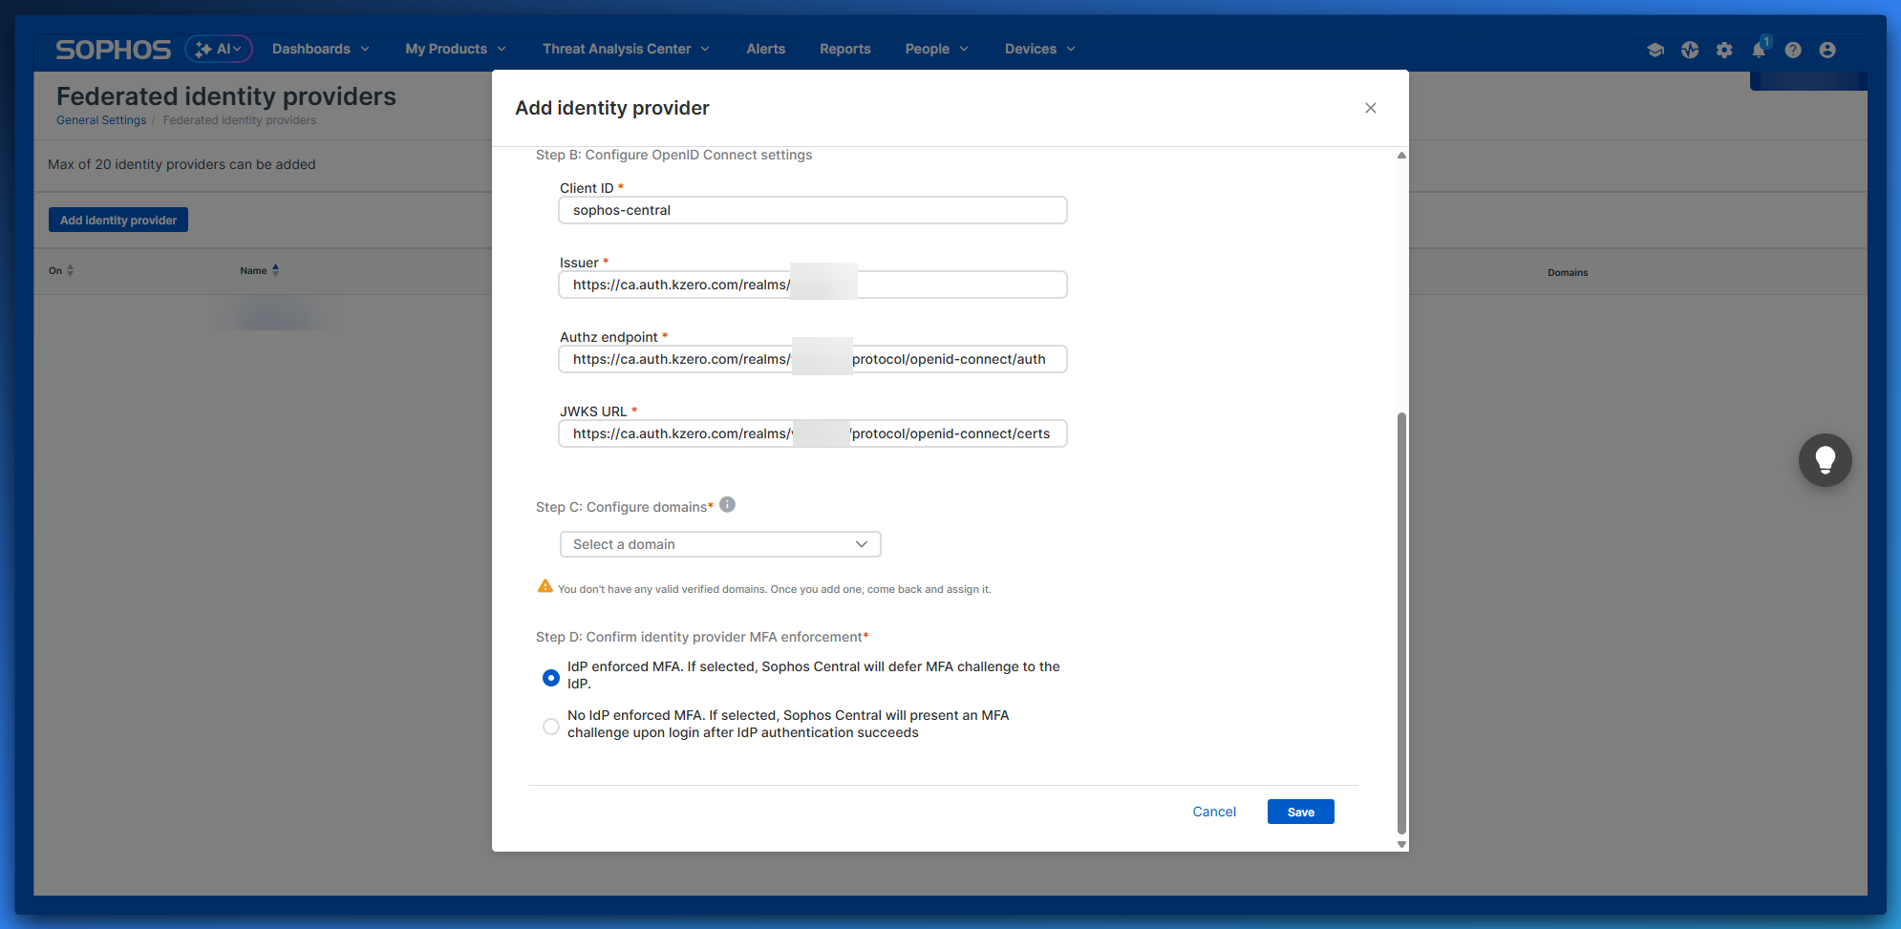Open the notifications bell icon
The height and width of the screenshot is (929, 1901).
[x=1759, y=50]
